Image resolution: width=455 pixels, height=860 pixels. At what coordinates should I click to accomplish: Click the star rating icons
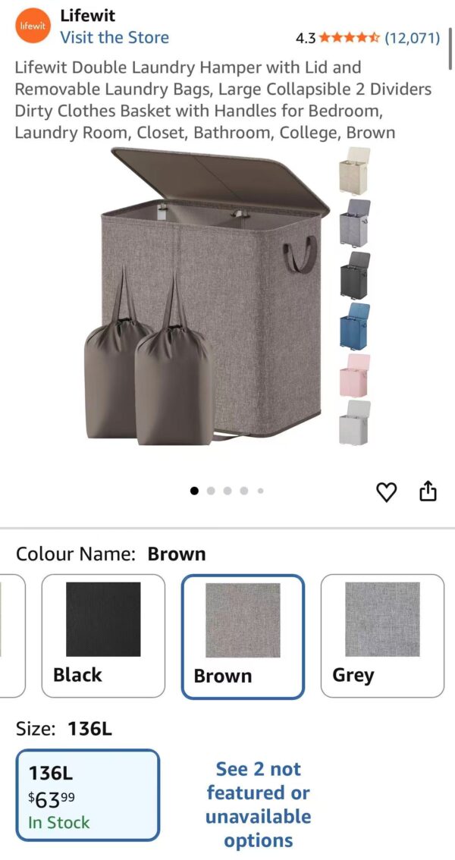tap(349, 38)
